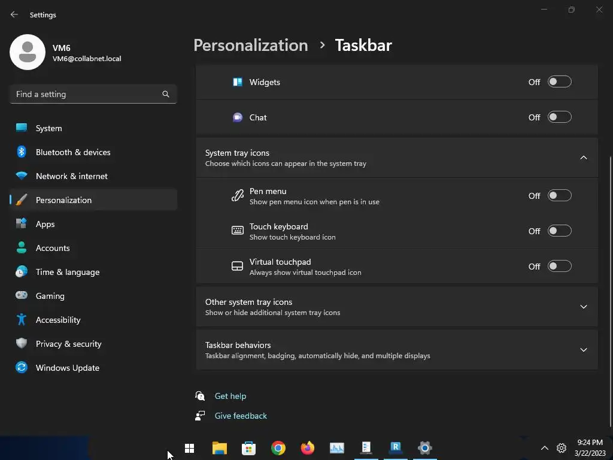Click the VM6@collabnet.local email text
The width and height of the screenshot is (613, 460).
pyautogui.click(x=87, y=59)
